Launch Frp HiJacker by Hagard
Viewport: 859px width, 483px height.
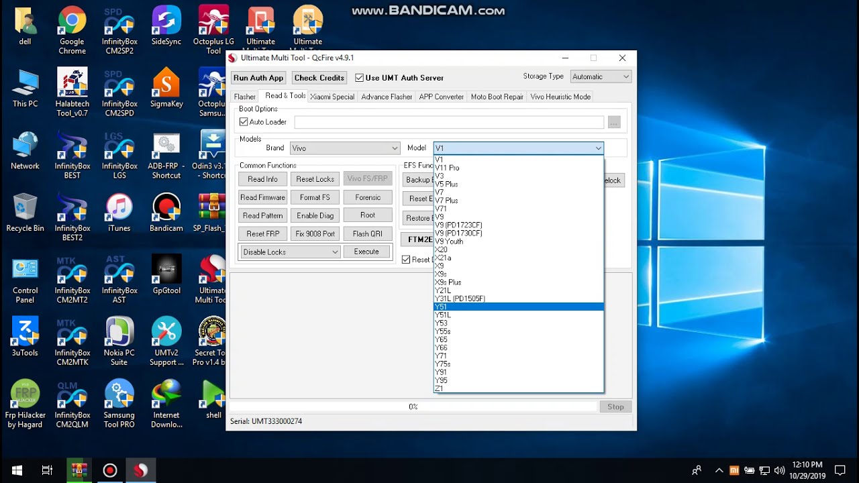25,405
